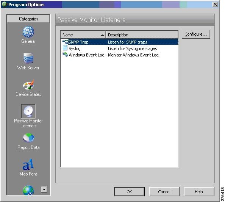Open Help for Program Options
This screenshot has height=202, width=225.
coord(199,192)
